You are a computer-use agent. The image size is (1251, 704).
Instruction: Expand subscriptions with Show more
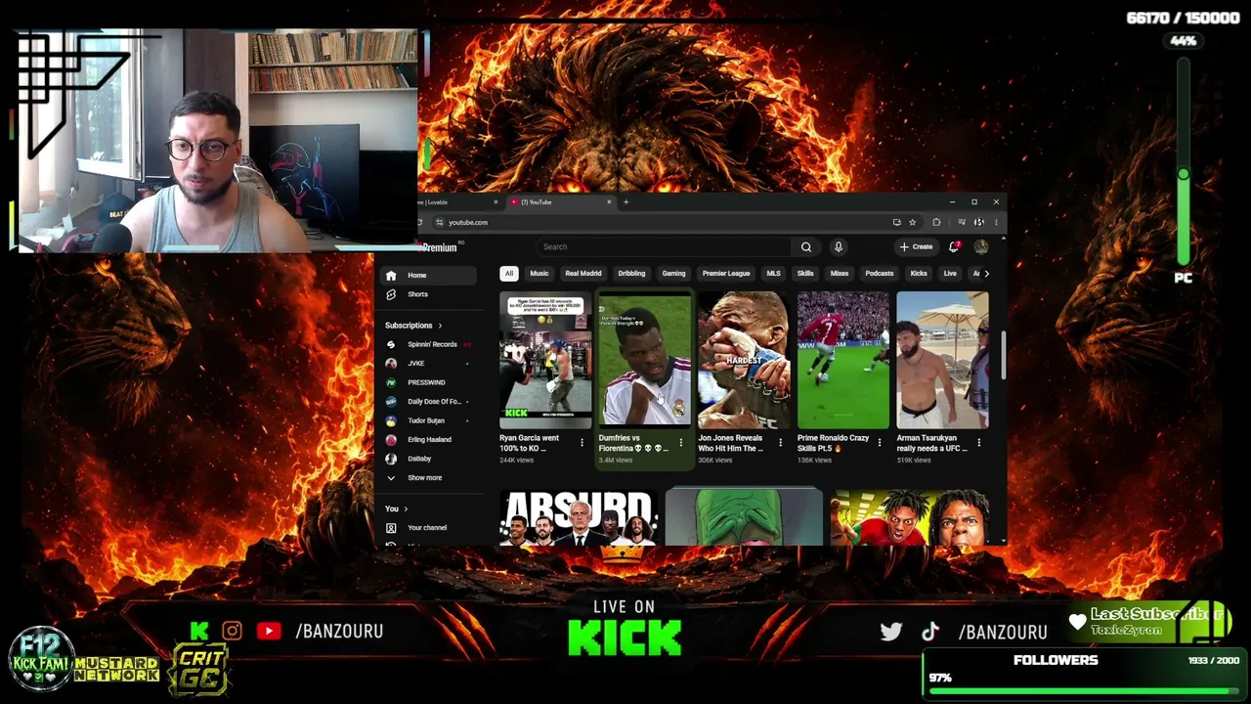point(425,478)
